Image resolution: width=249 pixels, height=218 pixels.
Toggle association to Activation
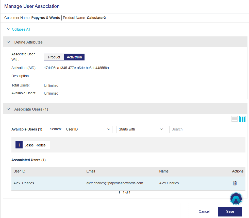[74, 57]
